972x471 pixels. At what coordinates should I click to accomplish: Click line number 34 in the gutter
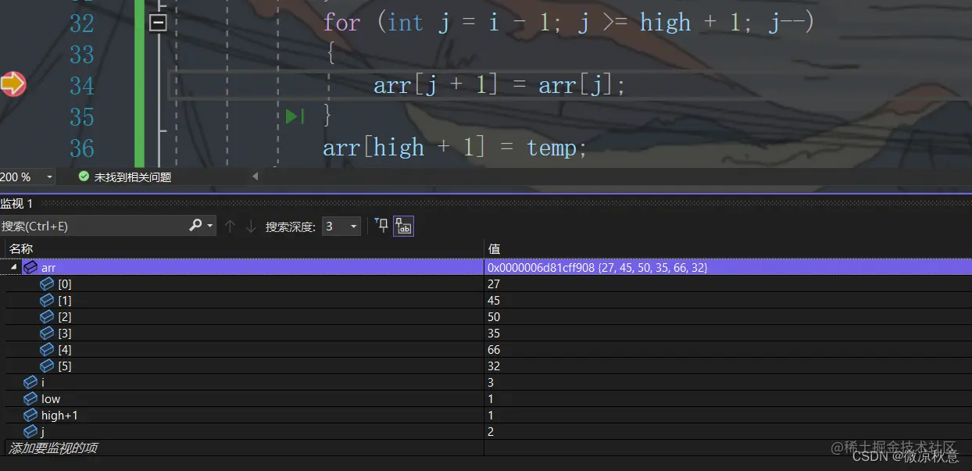coord(81,85)
